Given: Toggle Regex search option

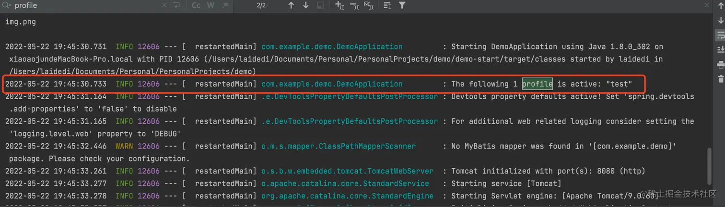Looking at the screenshot, I should pos(225,5).
